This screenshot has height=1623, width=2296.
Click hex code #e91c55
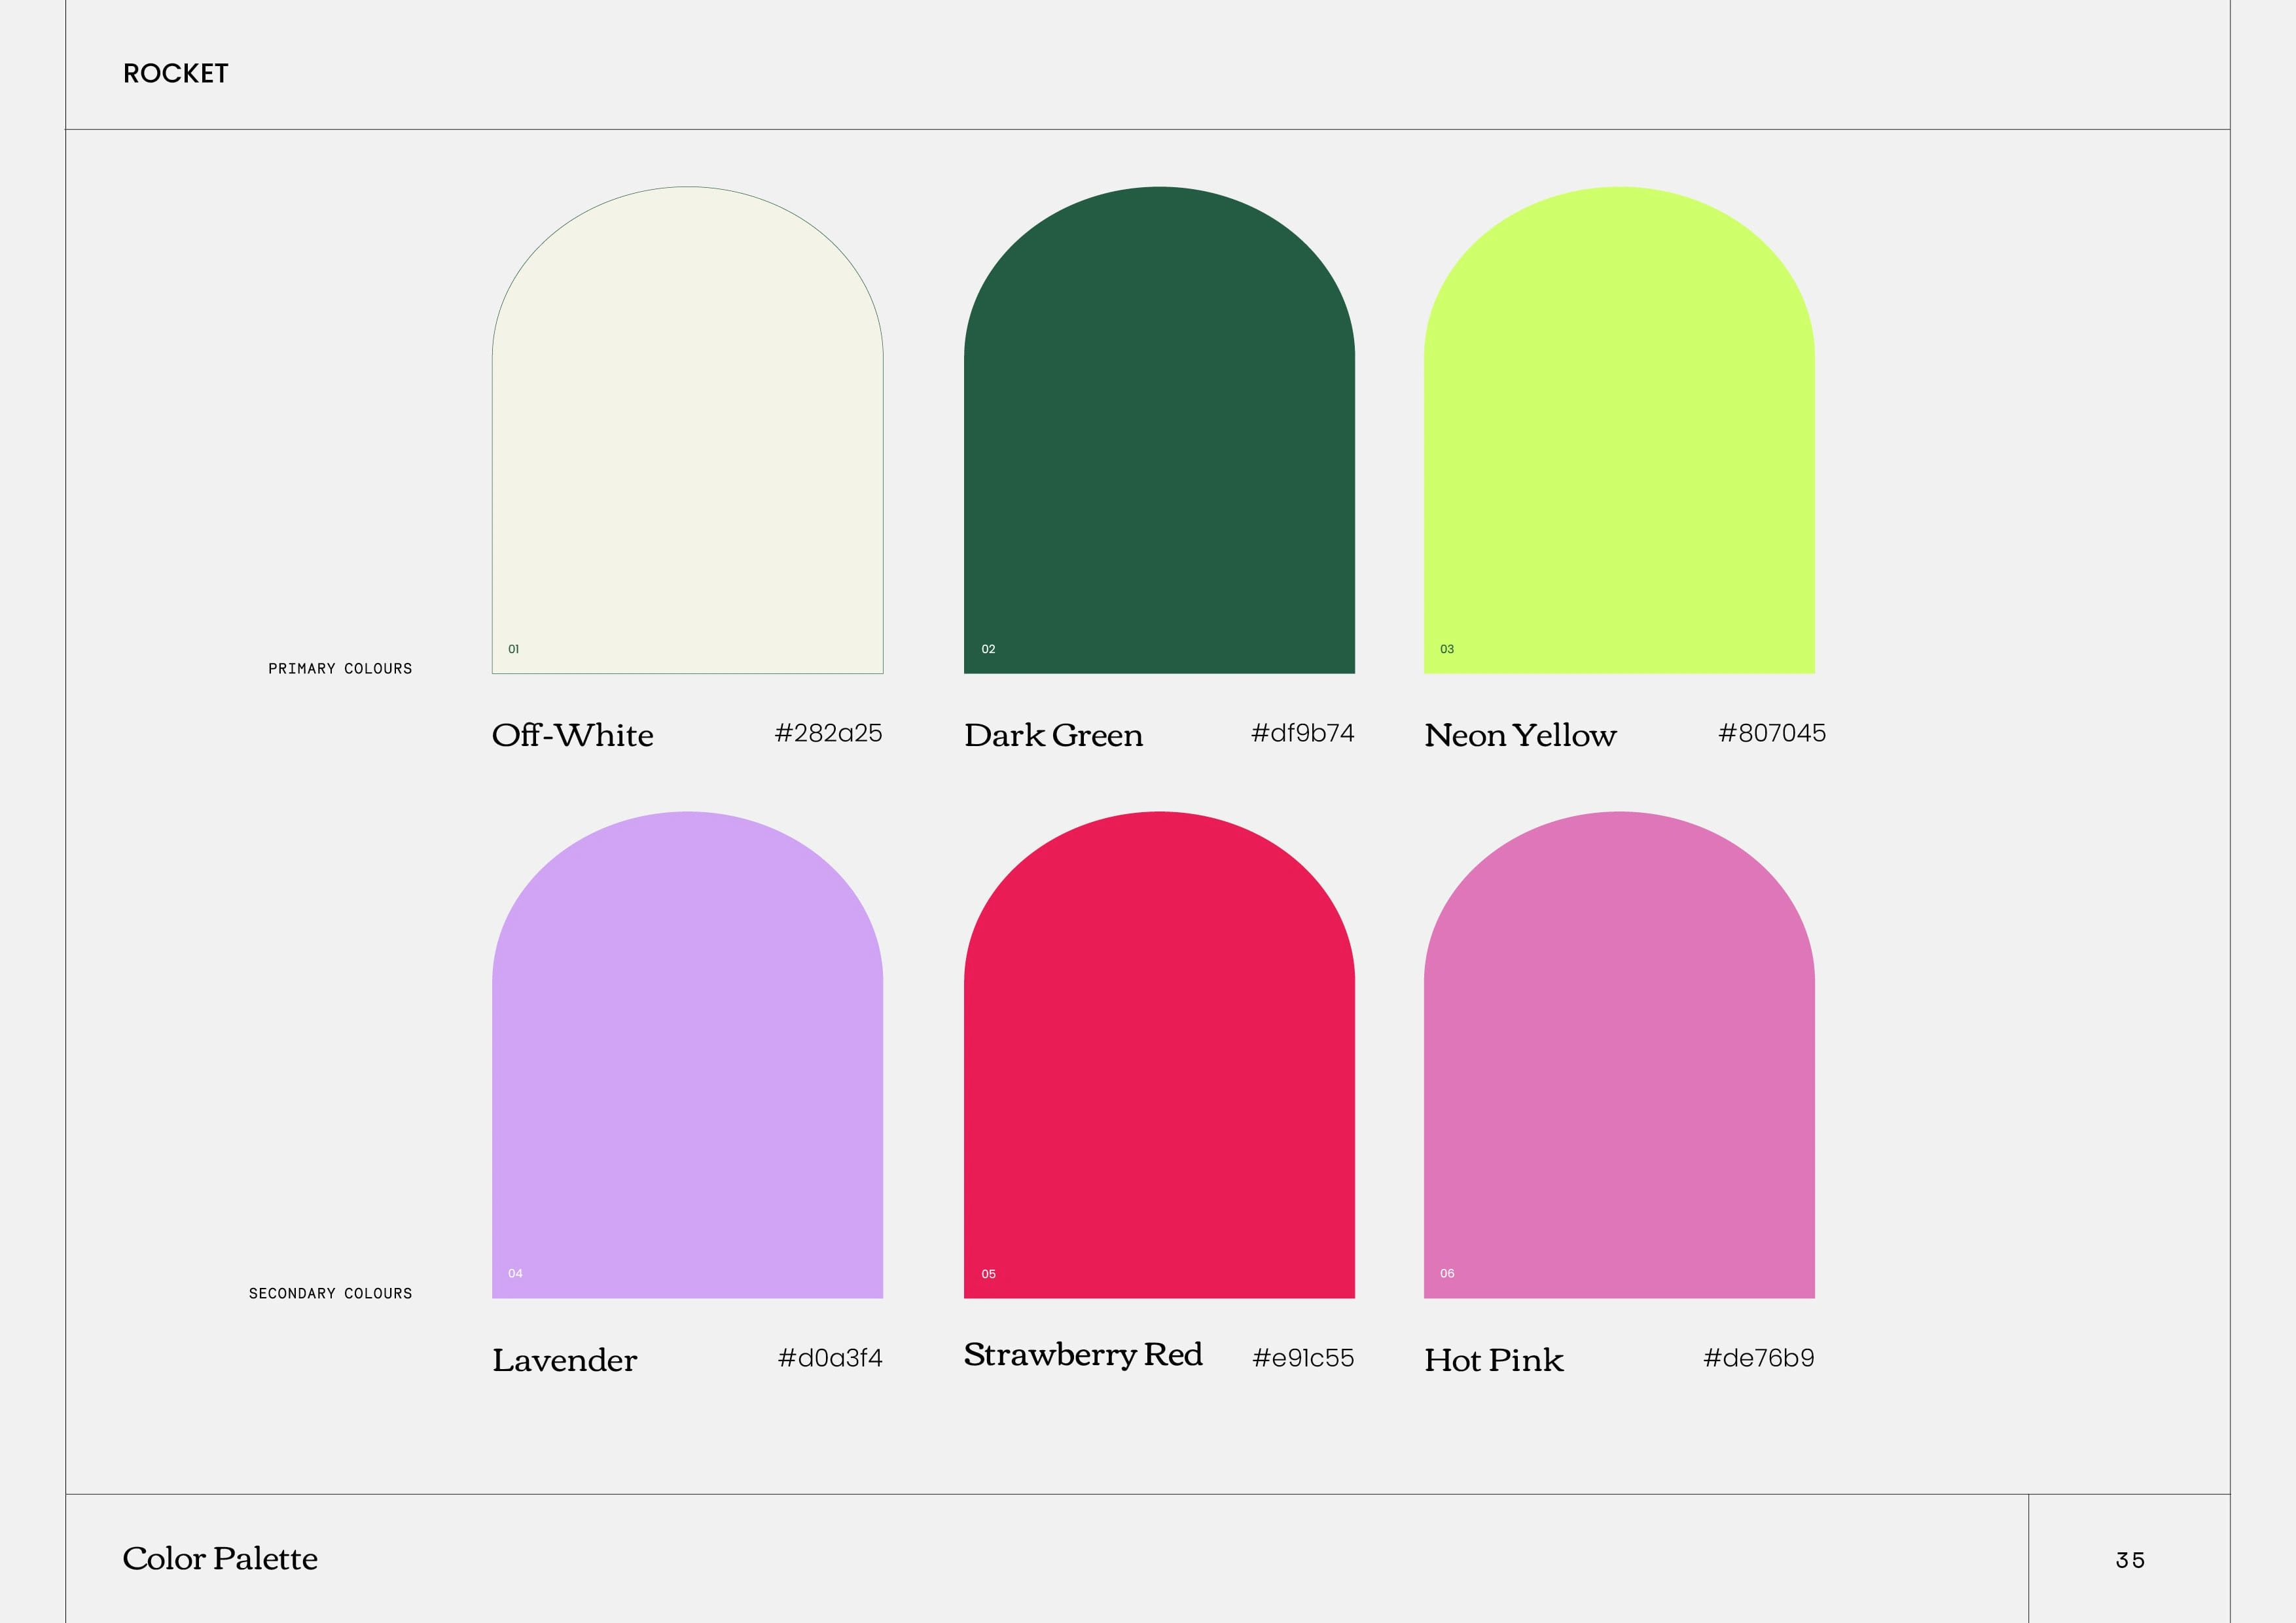(1303, 1358)
